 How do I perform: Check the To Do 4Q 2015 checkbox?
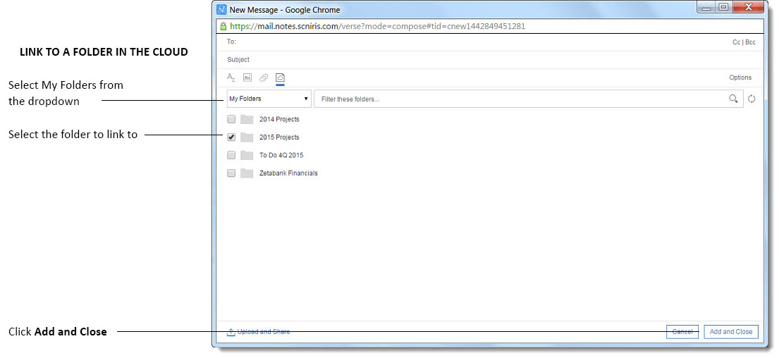231,155
